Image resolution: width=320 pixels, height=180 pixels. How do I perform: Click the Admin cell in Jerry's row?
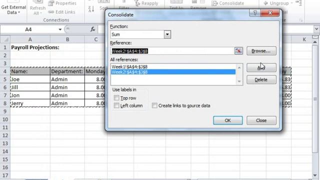point(67,103)
